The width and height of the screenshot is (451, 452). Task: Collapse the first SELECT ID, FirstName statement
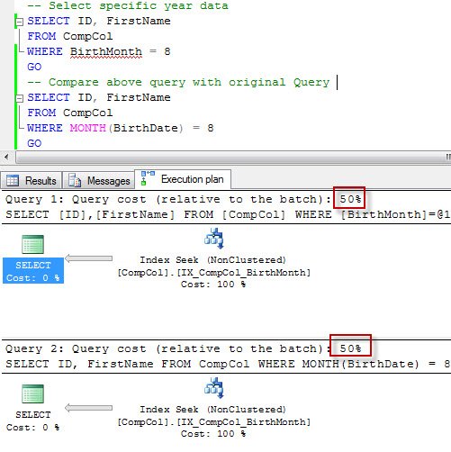click(x=20, y=22)
